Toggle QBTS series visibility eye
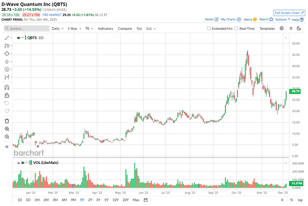The height and width of the screenshot is (206, 308). click(18, 38)
